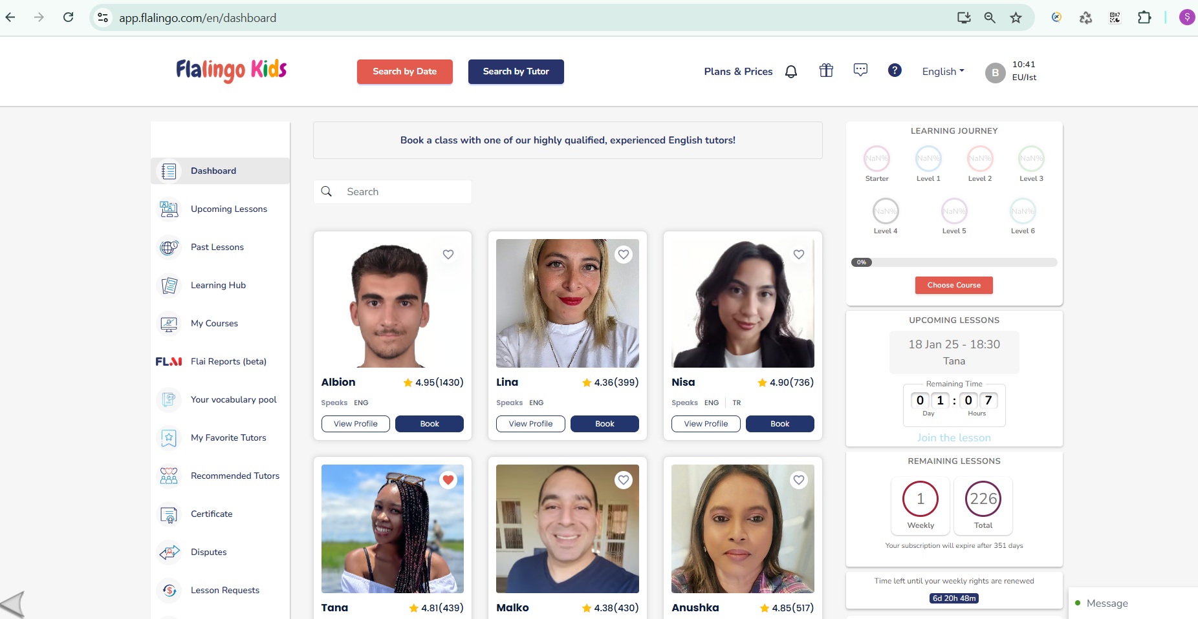Viewport: 1198px width, 619px height.
Task: Click Tana's tutor photo thumbnail
Action: pyautogui.click(x=393, y=529)
